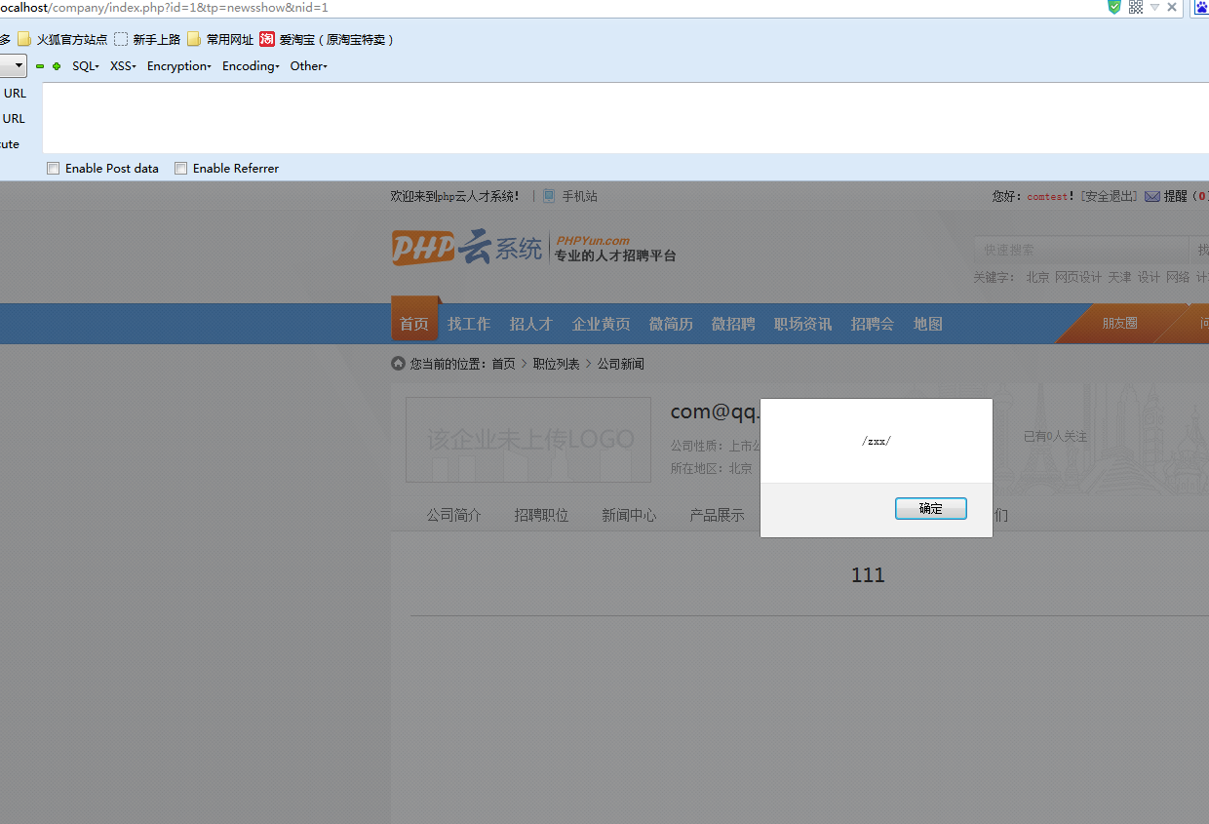Viewport: 1209px width, 824px height.
Task: Open the 招聘职位 tab
Action: click(x=541, y=515)
